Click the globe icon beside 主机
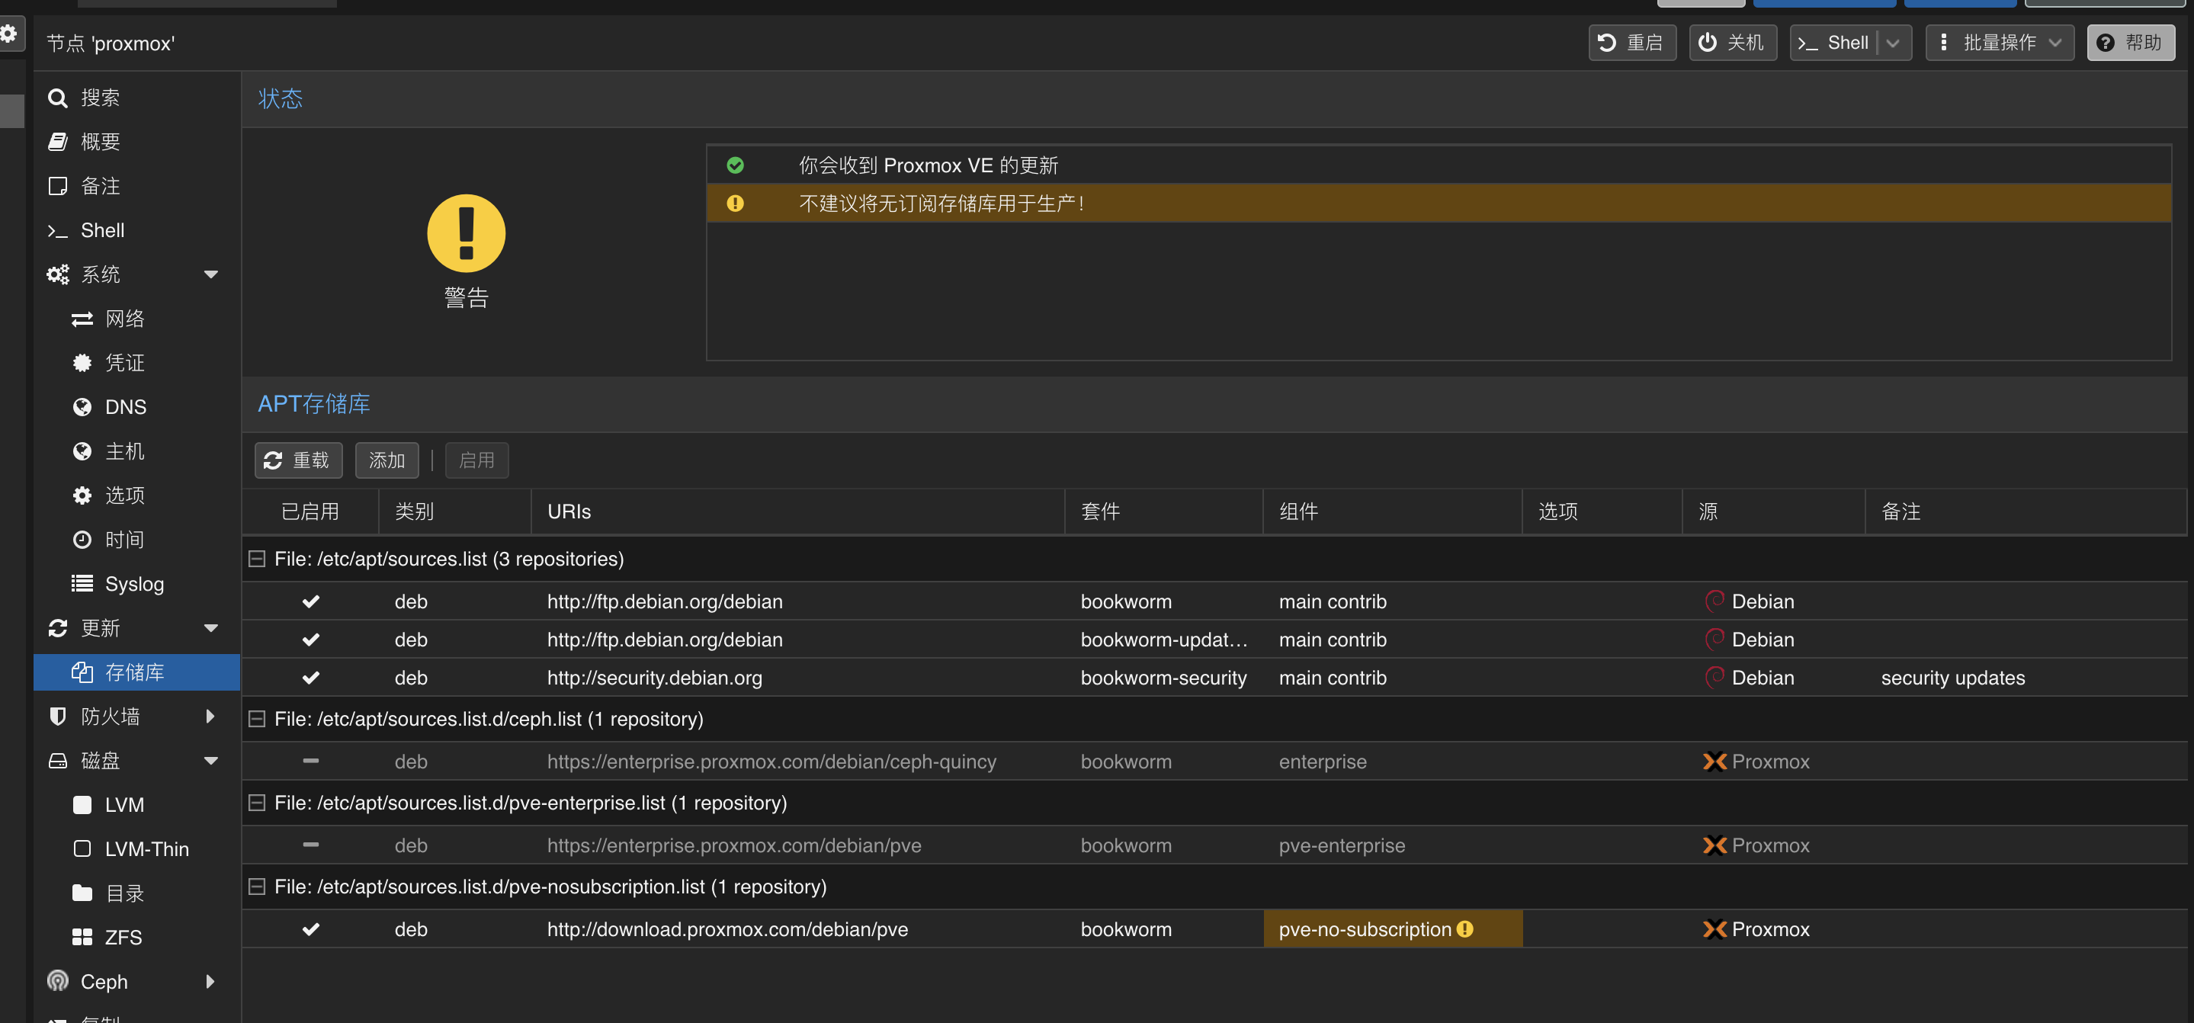The width and height of the screenshot is (2194, 1023). coord(82,451)
